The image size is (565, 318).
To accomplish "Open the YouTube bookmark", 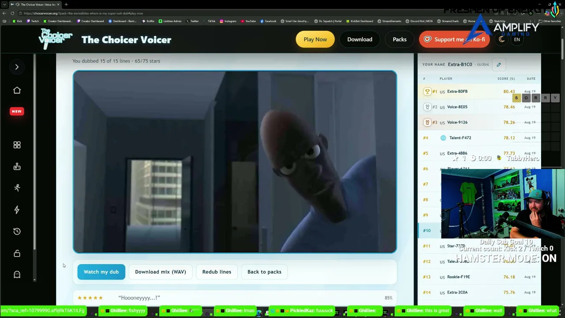I will pyautogui.click(x=248, y=21).
